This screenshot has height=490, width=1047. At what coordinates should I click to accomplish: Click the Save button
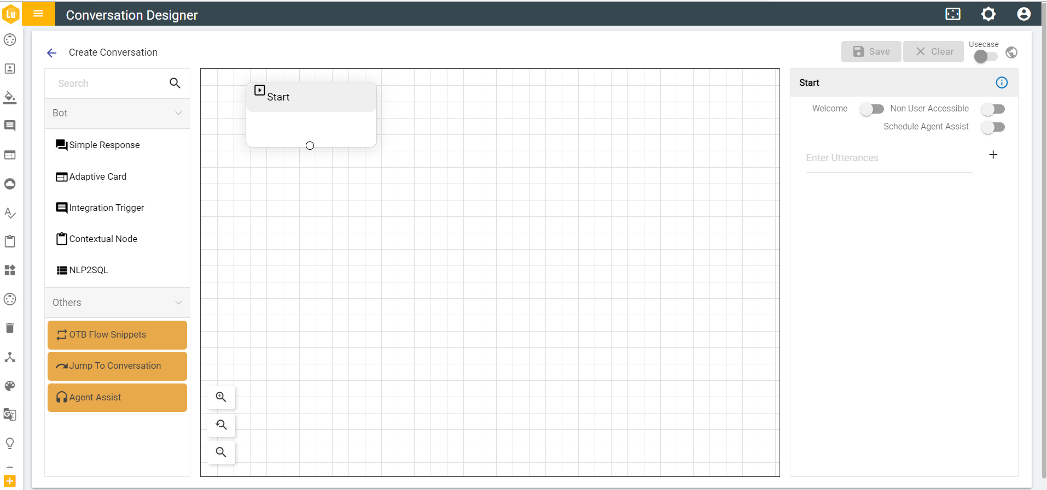pyautogui.click(x=871, y=51)
